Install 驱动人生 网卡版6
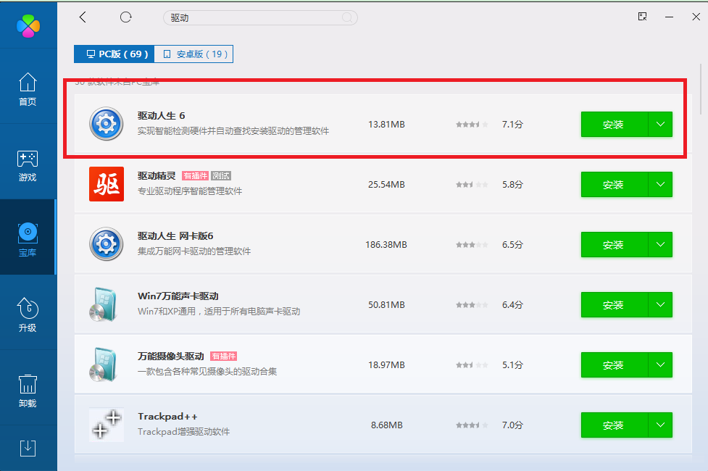Image resolution: width=708 pixels, height=471 pixels. (615, 244)
